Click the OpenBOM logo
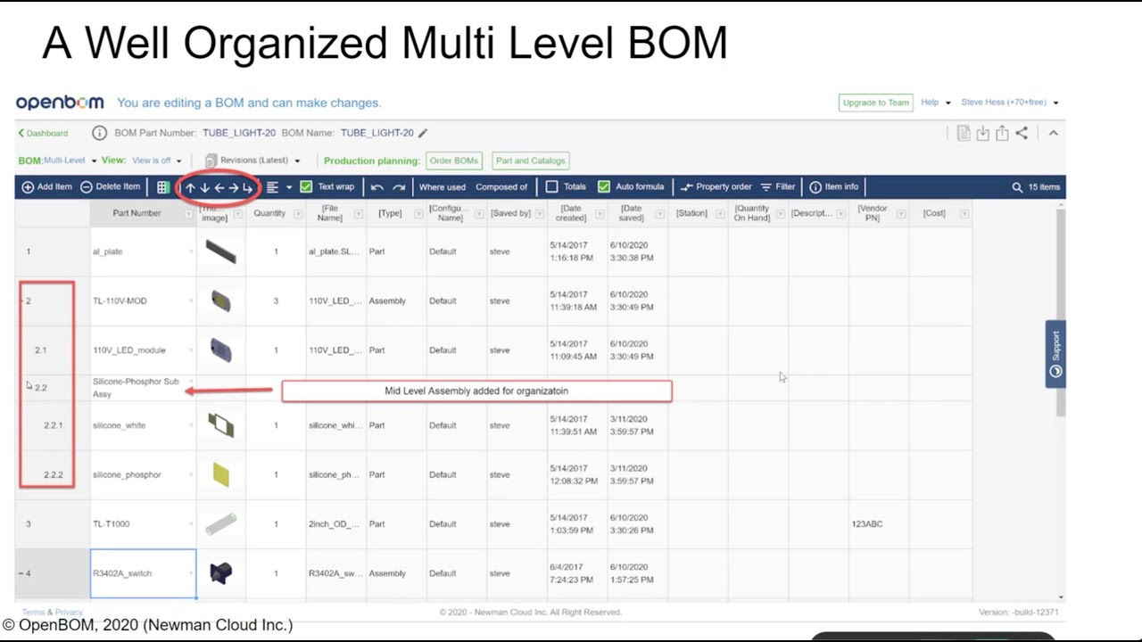The width and height of the screenshot is (1142, 642). pyautogui.click(x=60, y=103)
